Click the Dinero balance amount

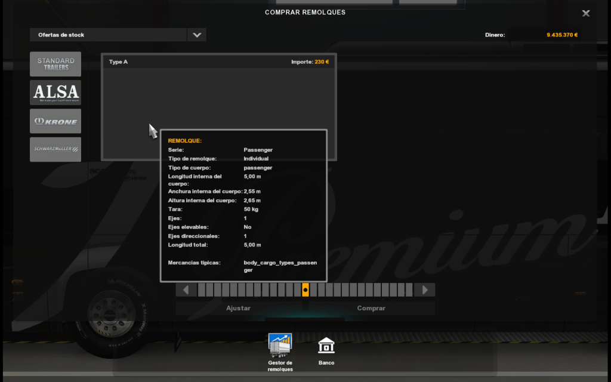(x=562, y=35)
